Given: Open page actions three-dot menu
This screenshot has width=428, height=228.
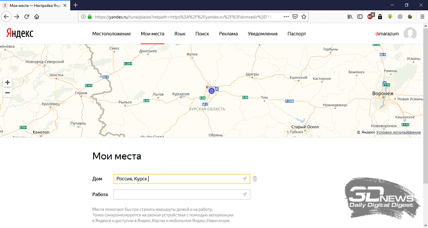Looking at the screenshot, I should [x=286, y=17].
